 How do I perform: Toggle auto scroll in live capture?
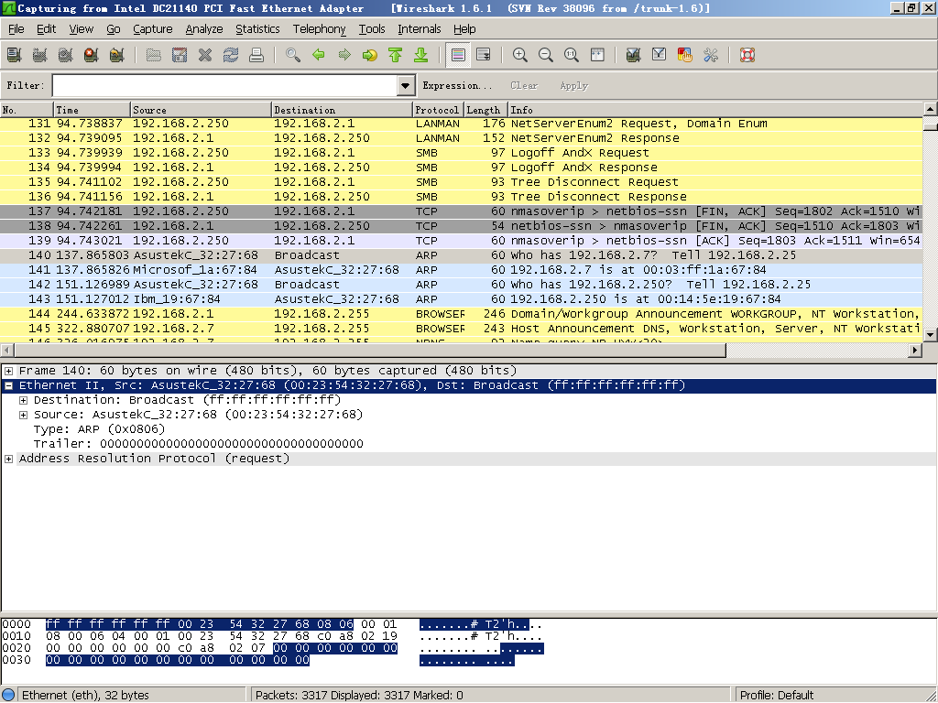[484, 55]
